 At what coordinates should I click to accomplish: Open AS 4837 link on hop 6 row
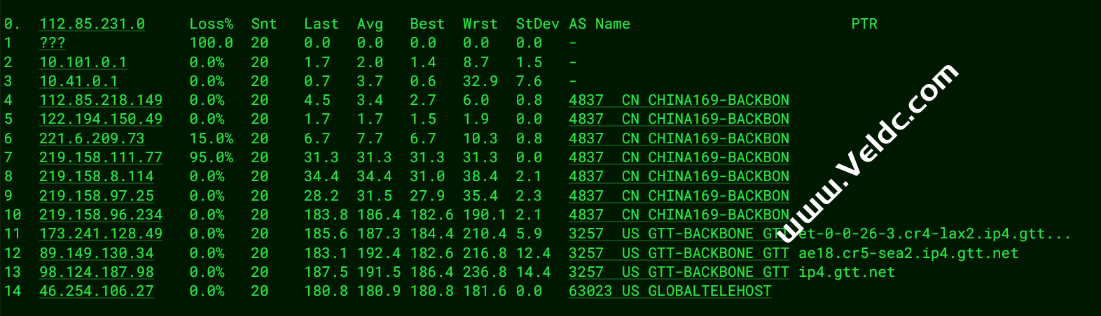(x=679, y=138)
